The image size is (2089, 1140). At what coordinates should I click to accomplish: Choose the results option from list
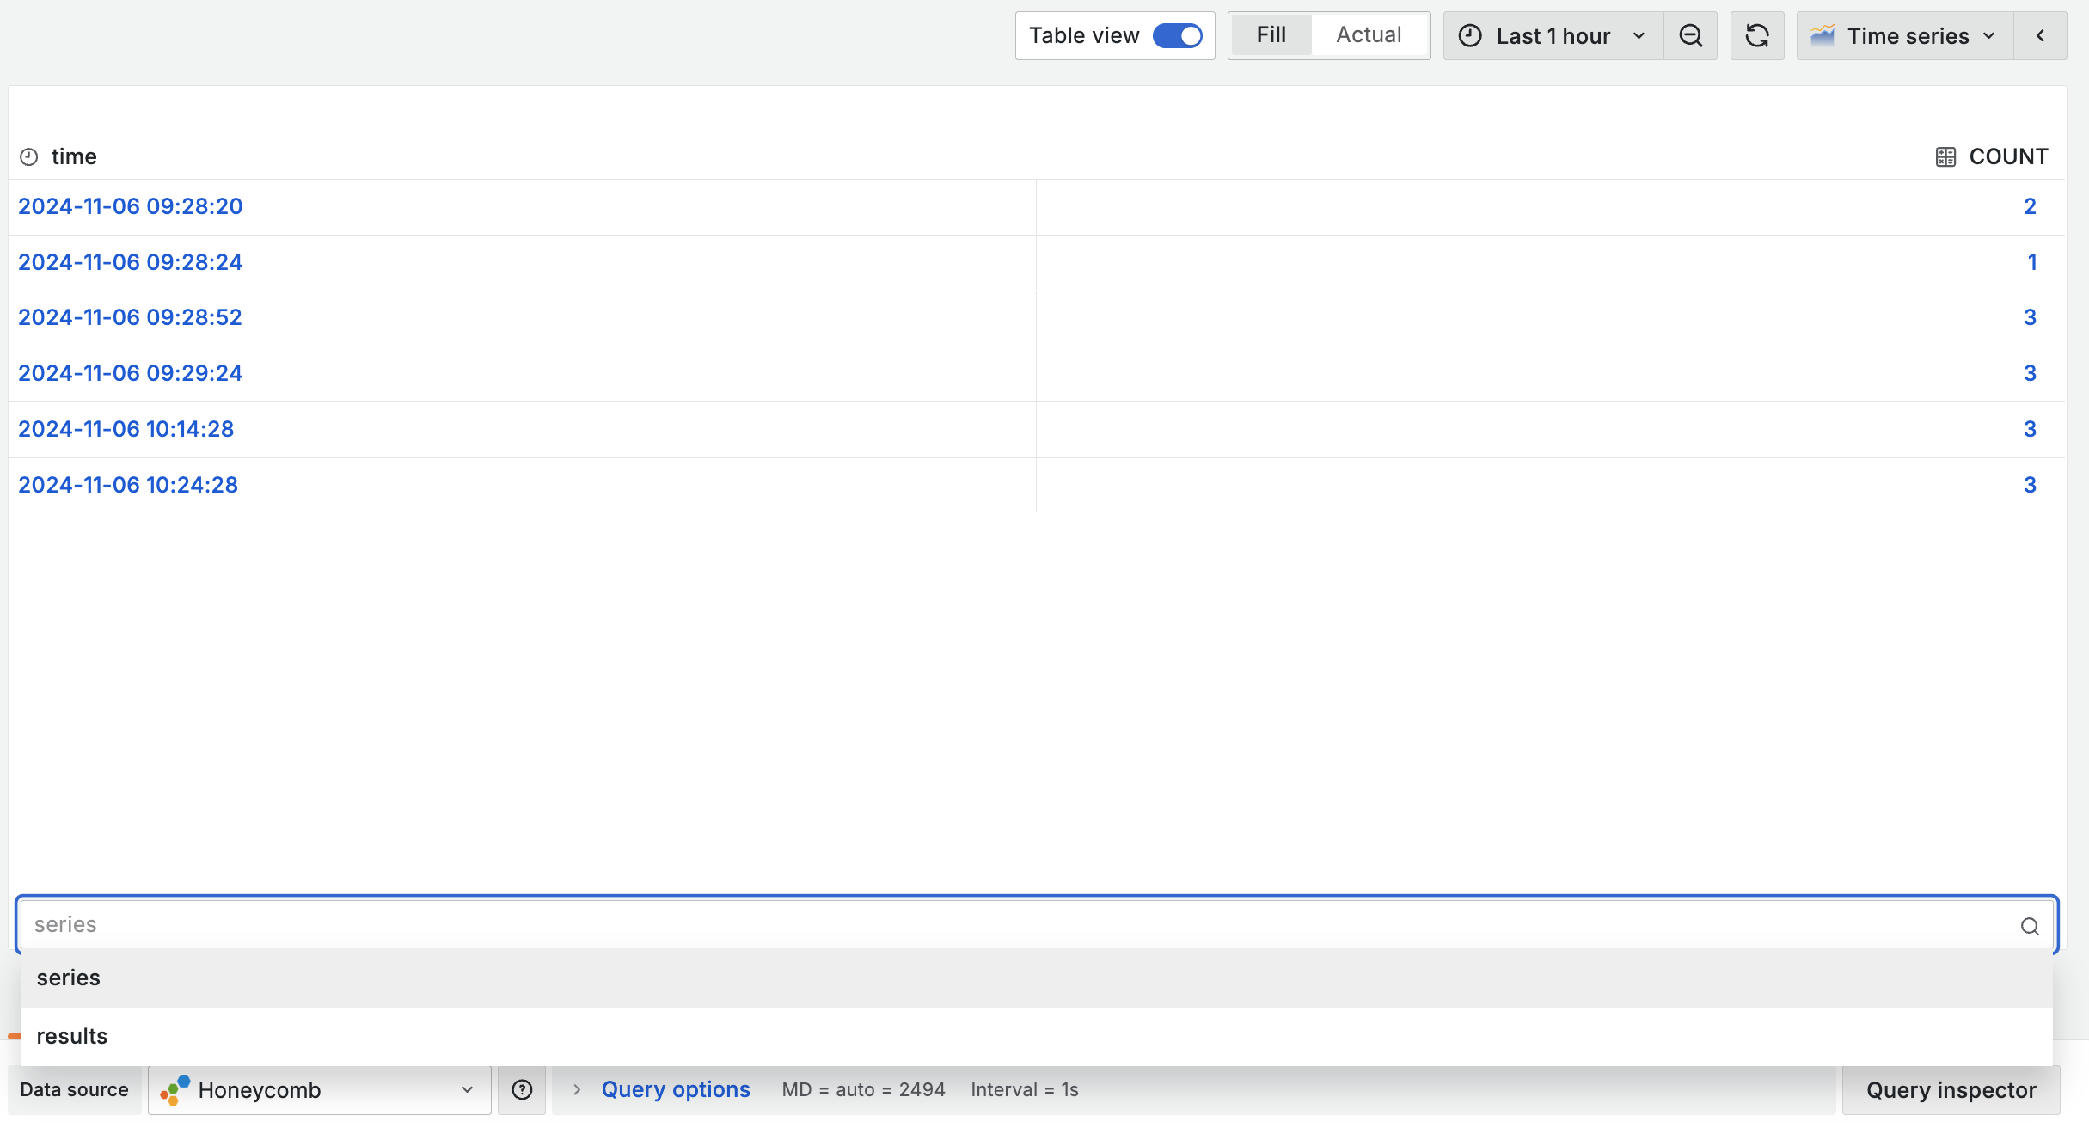coord(72,1037)
